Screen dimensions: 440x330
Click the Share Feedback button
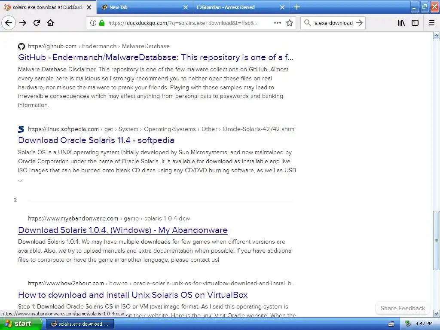click(x=403, y=308)
